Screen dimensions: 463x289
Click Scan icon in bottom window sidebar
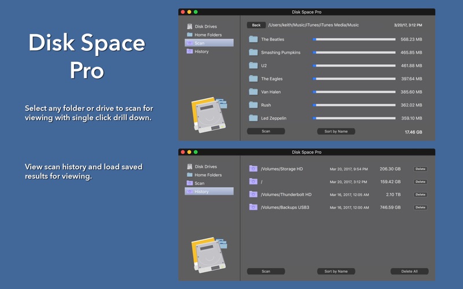point(190,183)
